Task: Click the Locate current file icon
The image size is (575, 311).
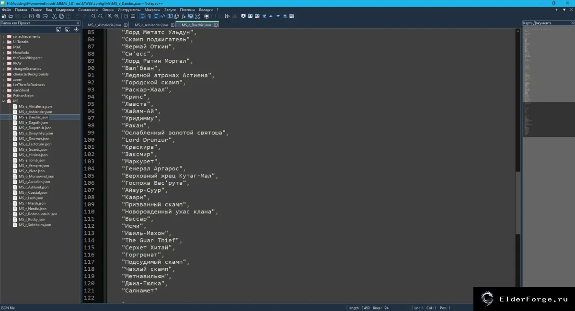Action: (x=76, y=29)
